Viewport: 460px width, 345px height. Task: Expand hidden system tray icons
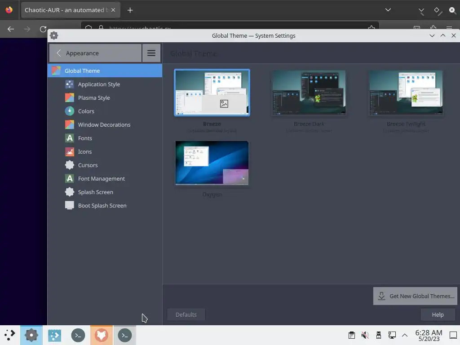point(405,335)
